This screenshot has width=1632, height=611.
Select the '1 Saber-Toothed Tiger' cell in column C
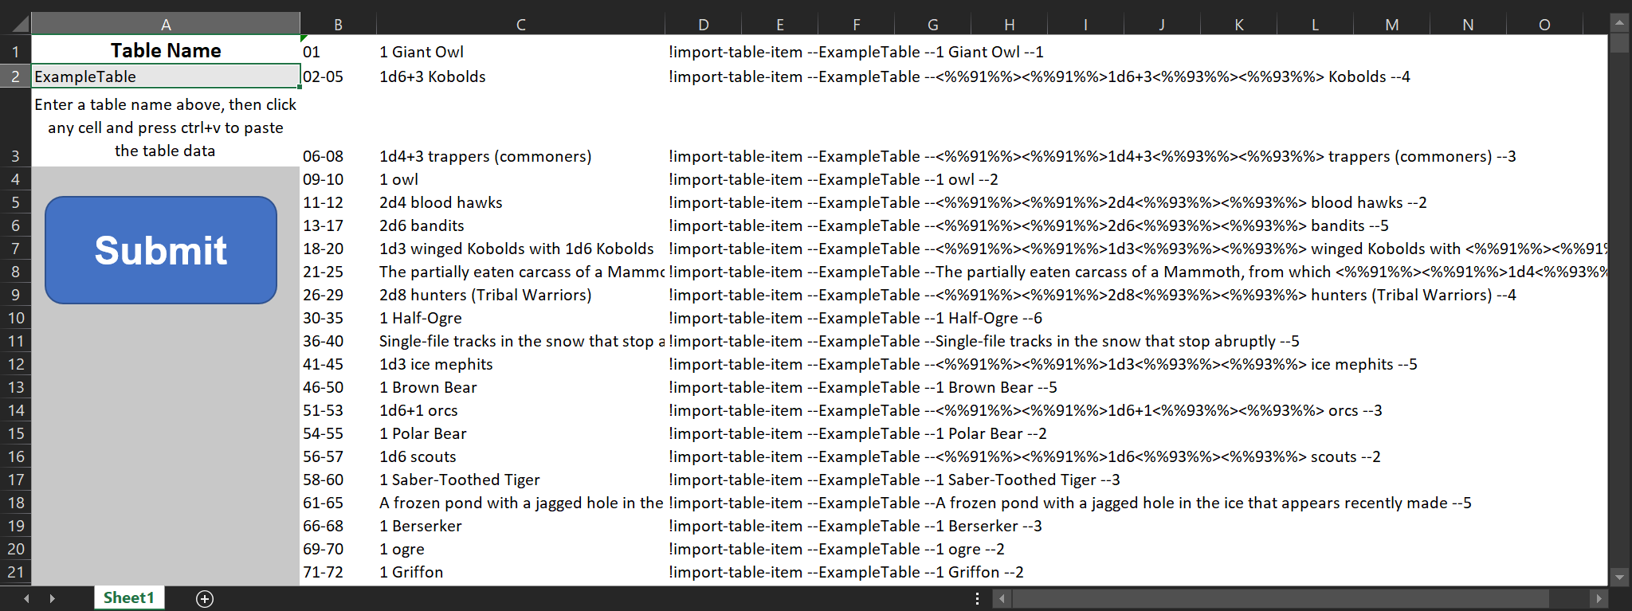click(460, 480)
